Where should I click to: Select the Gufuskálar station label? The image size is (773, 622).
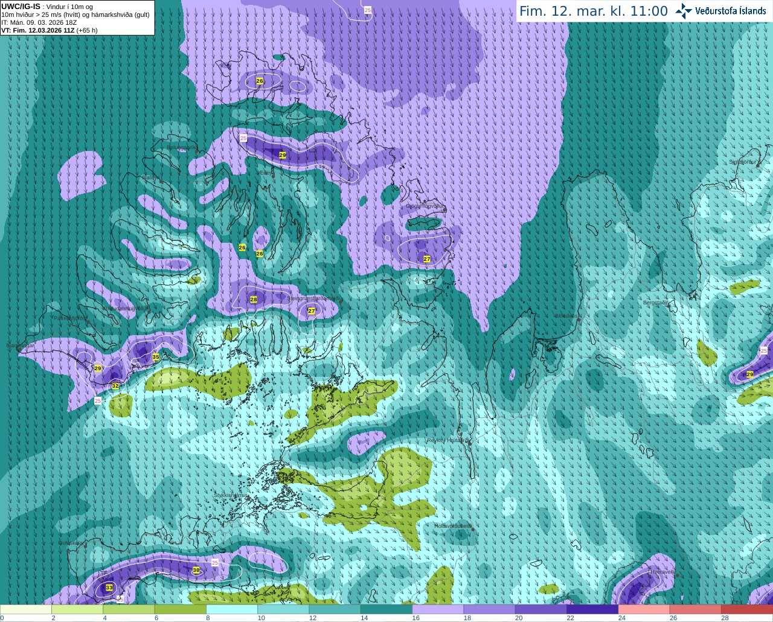coord(71,543)
